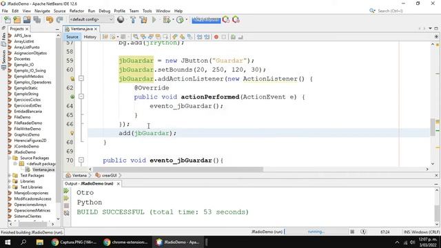The image size is (441, 248).
Task: Click the Search magnifier icon at top right
Action: [x=372, y=11]
